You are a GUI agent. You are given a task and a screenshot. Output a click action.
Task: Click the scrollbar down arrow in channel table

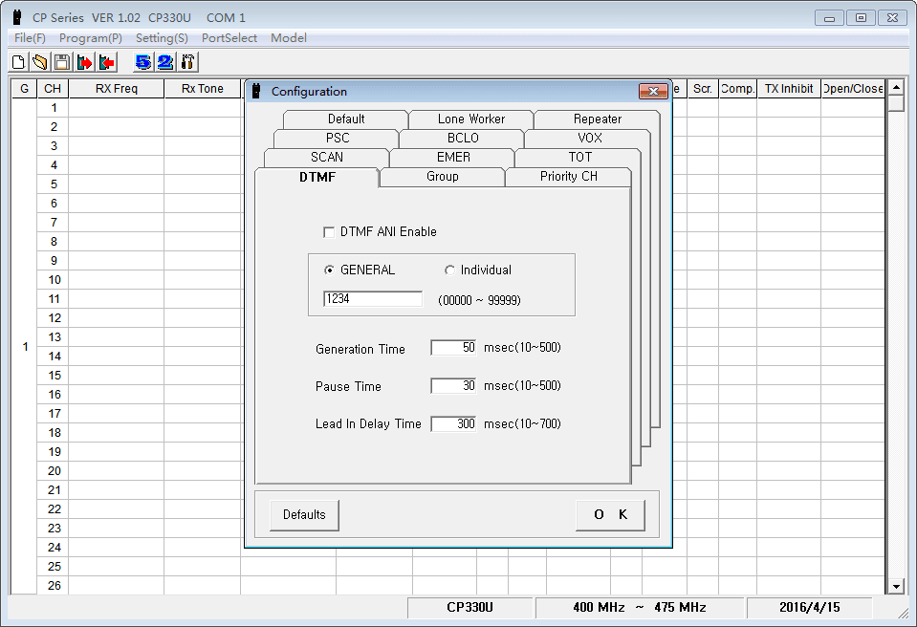896,586
